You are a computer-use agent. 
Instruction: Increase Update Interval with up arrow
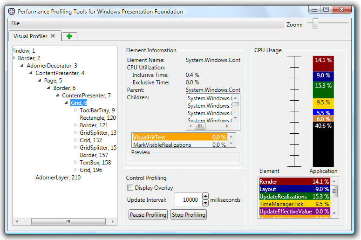coord(205,196)
